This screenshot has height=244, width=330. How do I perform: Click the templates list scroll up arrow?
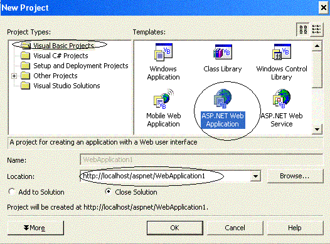point(317,46)
